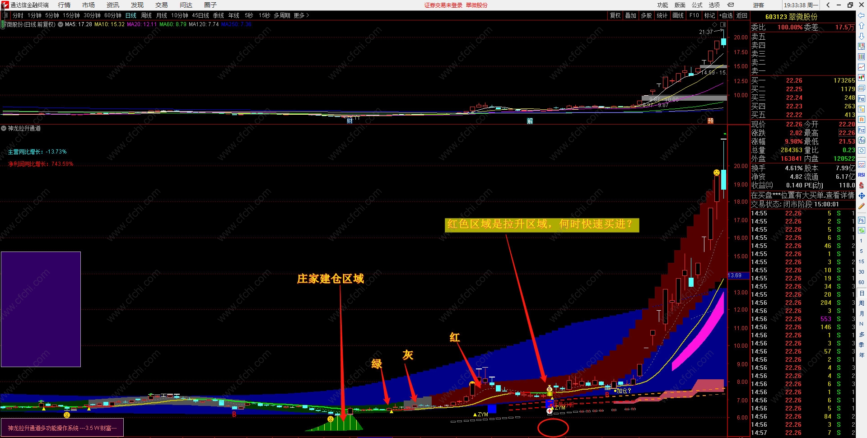Open the F(x) formula icon in sidebar
This screenshot has width=867, height=438.
click(862, 140)
